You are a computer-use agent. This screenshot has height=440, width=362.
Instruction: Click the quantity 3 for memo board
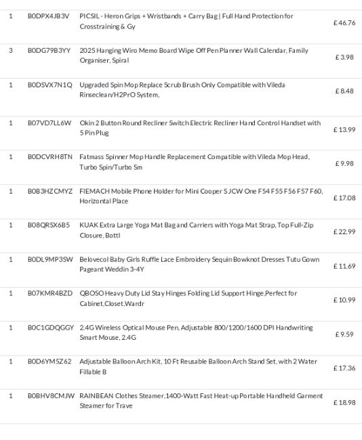(x=11, y=51)
